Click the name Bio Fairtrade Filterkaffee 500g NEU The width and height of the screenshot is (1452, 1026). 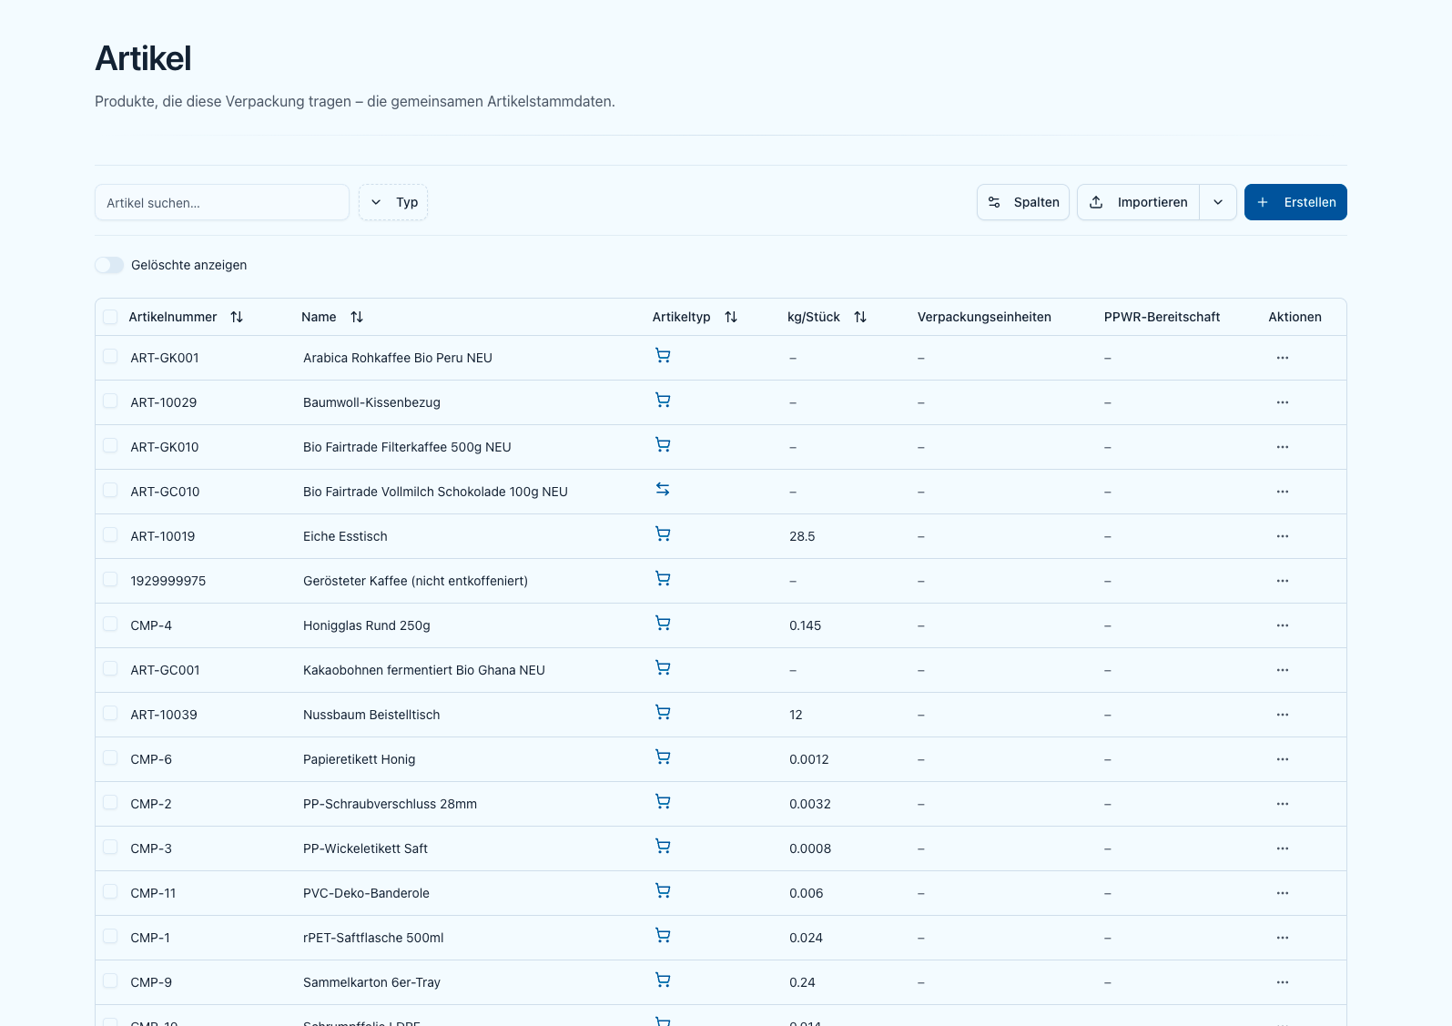(x=407, y=447)
